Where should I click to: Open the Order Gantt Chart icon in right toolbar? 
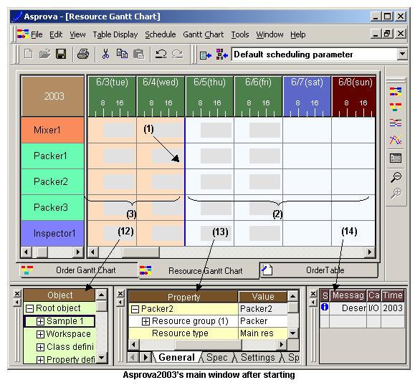tap(396, 107)
